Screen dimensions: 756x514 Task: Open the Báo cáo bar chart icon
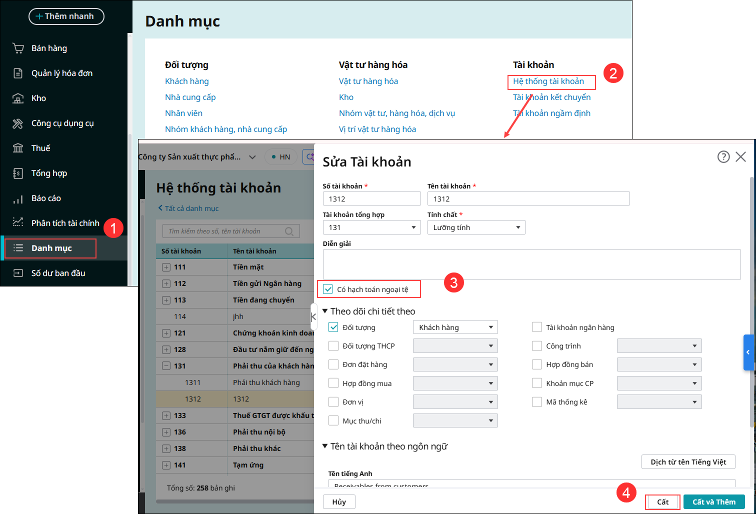click(18, 198)
